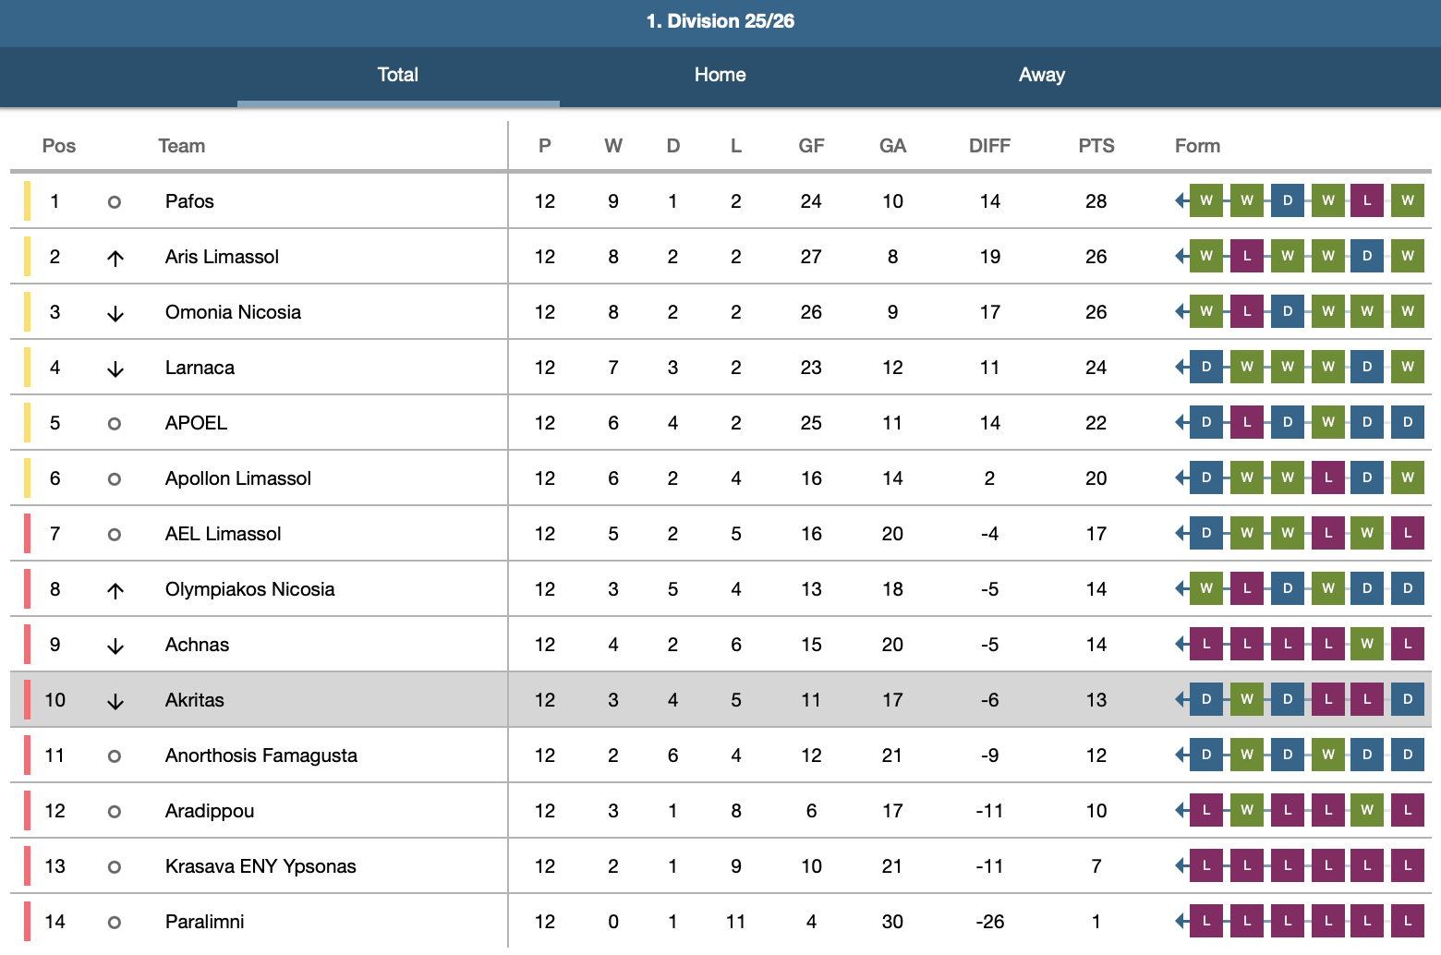1441x955 pixels.
Task: Click the circle icon next to Paralimni
Action: (x=115, y=922)
